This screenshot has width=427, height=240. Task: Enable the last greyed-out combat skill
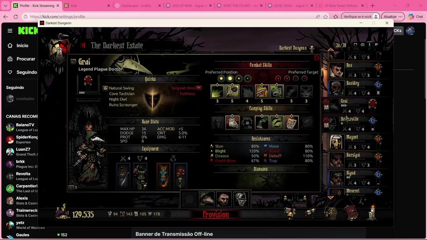tap(306, 91)
